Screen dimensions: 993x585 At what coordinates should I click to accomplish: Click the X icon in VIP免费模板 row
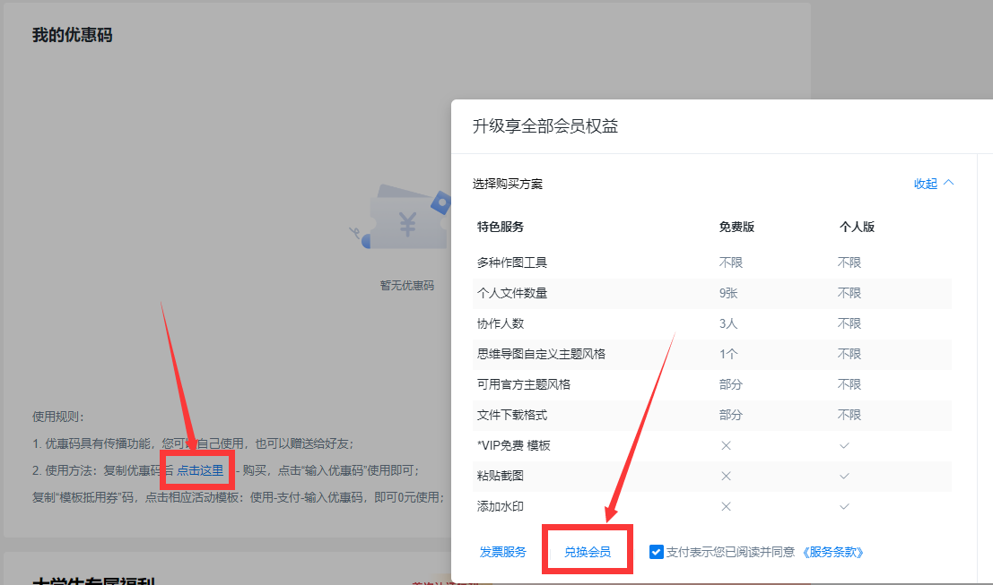(x=726, y=445)
